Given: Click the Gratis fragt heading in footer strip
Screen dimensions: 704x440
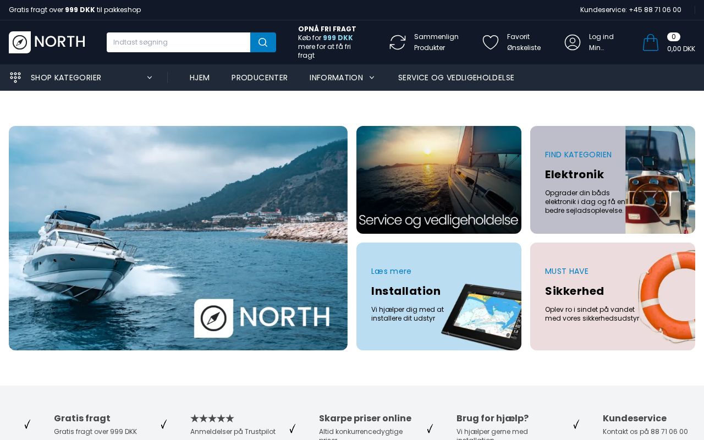Looking at the screenshot, I should pos(82,419).
